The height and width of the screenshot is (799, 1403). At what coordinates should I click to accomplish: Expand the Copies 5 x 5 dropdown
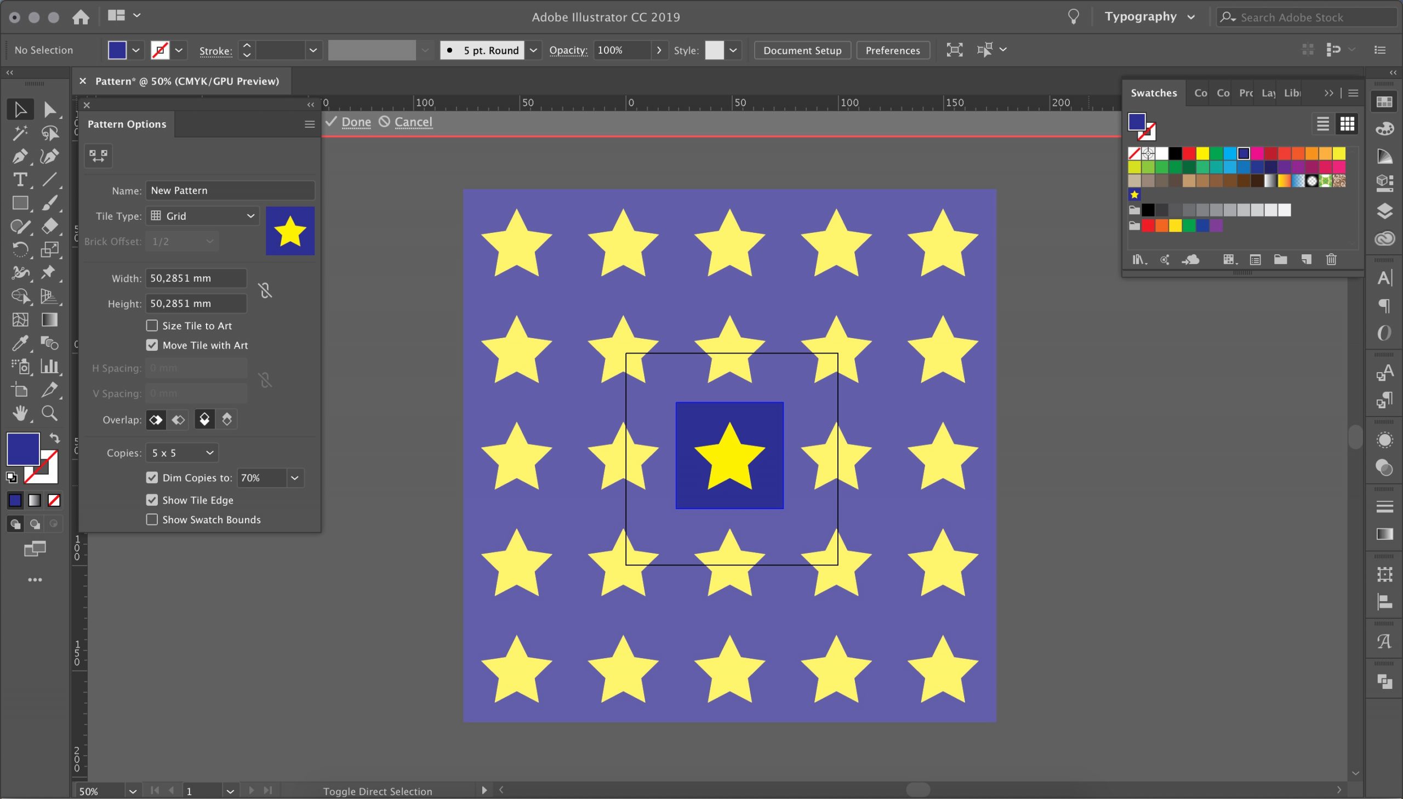tap(181, 453)
